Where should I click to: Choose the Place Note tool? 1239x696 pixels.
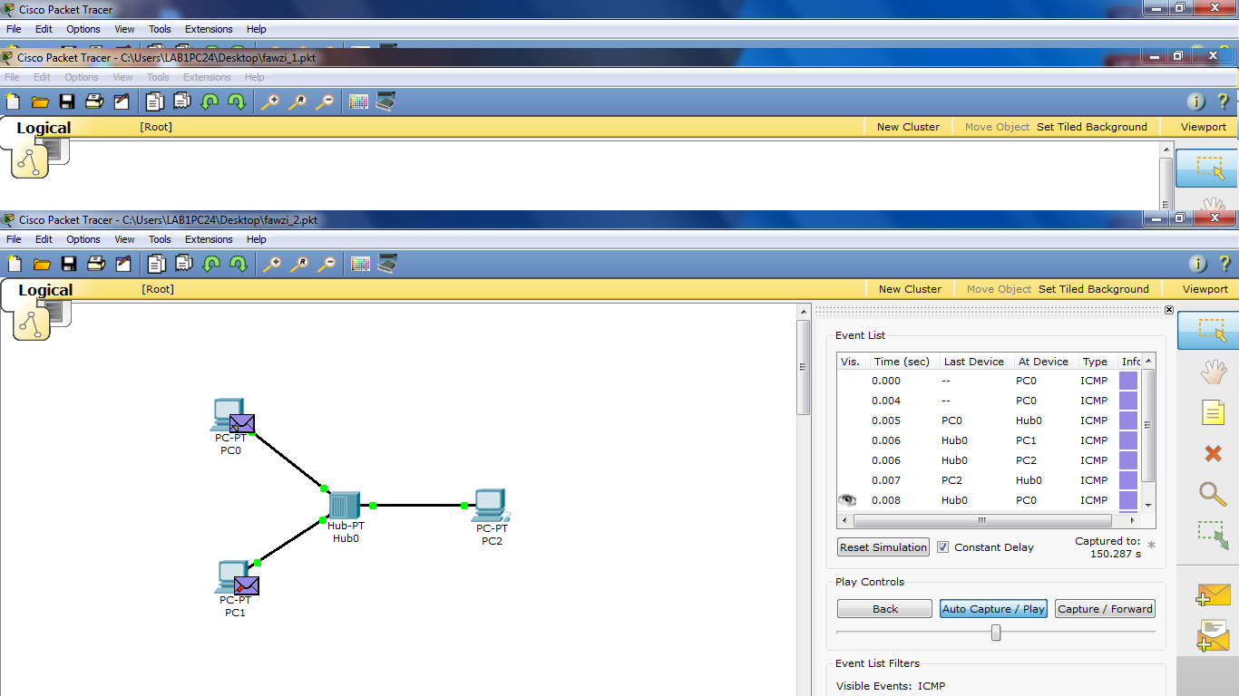pos(1213,413)
